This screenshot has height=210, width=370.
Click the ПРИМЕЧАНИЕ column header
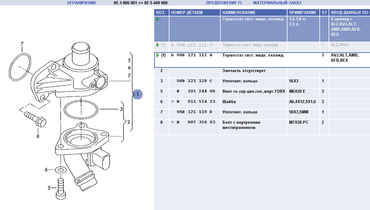point(303,12)
